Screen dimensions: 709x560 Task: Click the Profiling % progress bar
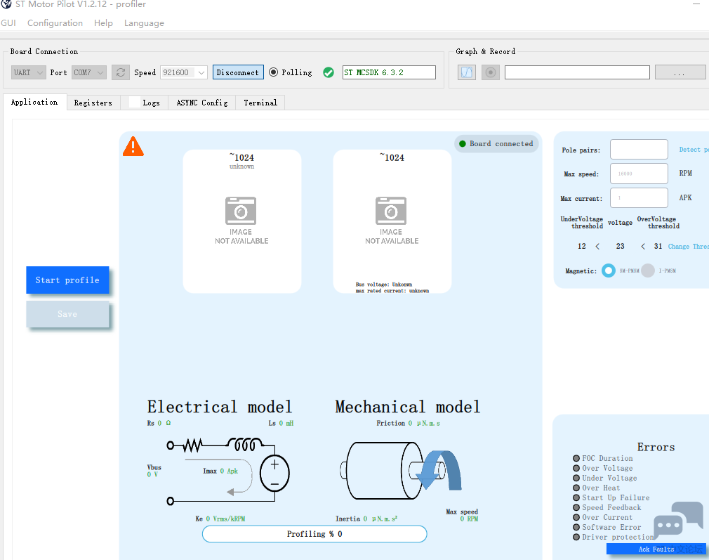pyautogui.click(x=314, y=534)
